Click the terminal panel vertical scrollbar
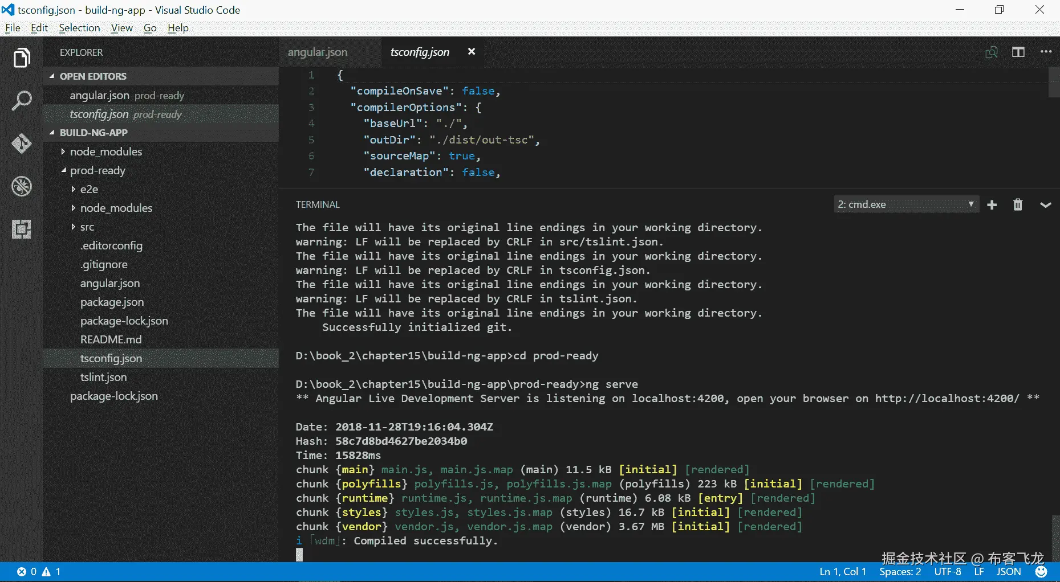The width and height of the screenshot is (1060, 582). (1055, 538)
